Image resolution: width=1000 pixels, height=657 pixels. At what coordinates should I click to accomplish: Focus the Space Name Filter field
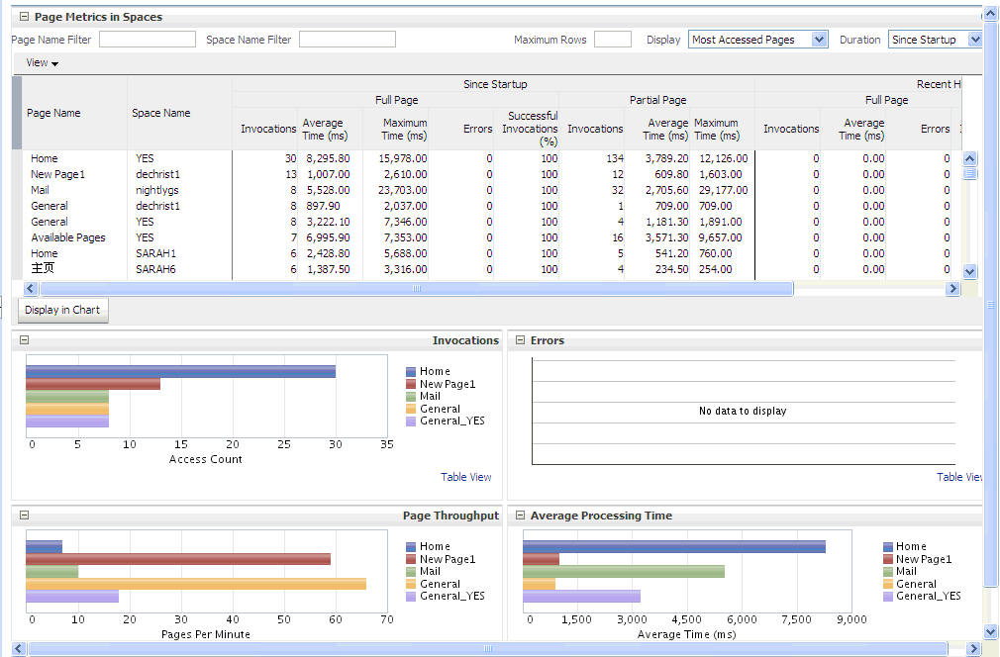click(x=348, y=40)
